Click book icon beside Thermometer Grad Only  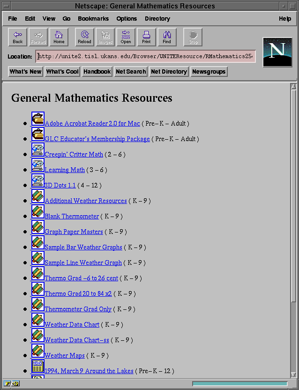click(38, 304)
